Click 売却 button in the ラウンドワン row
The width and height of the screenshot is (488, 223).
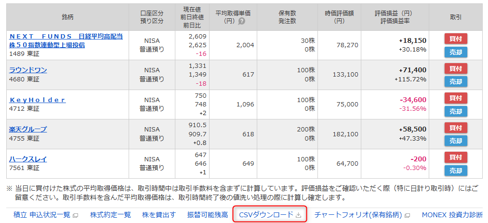(456, 81)
